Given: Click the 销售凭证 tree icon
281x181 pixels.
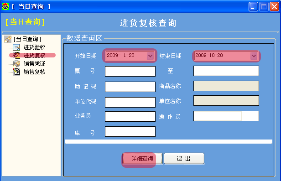Looking at the screenshot, I should click(x=16, y=63).
